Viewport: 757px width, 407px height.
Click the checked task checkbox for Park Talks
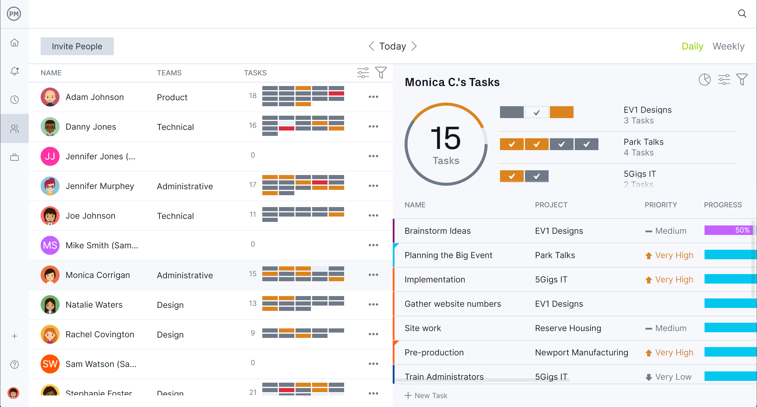click(x=512, y=144)
